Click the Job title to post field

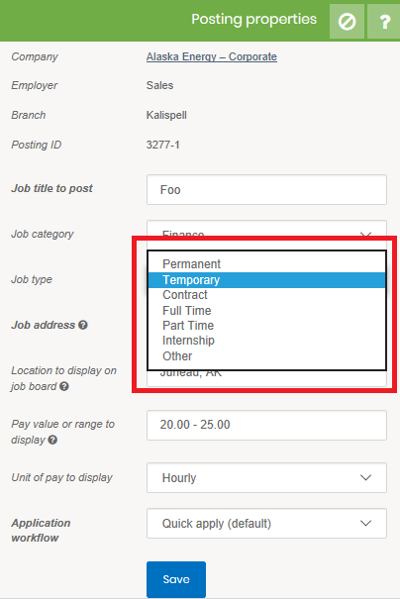pos(266,190)
